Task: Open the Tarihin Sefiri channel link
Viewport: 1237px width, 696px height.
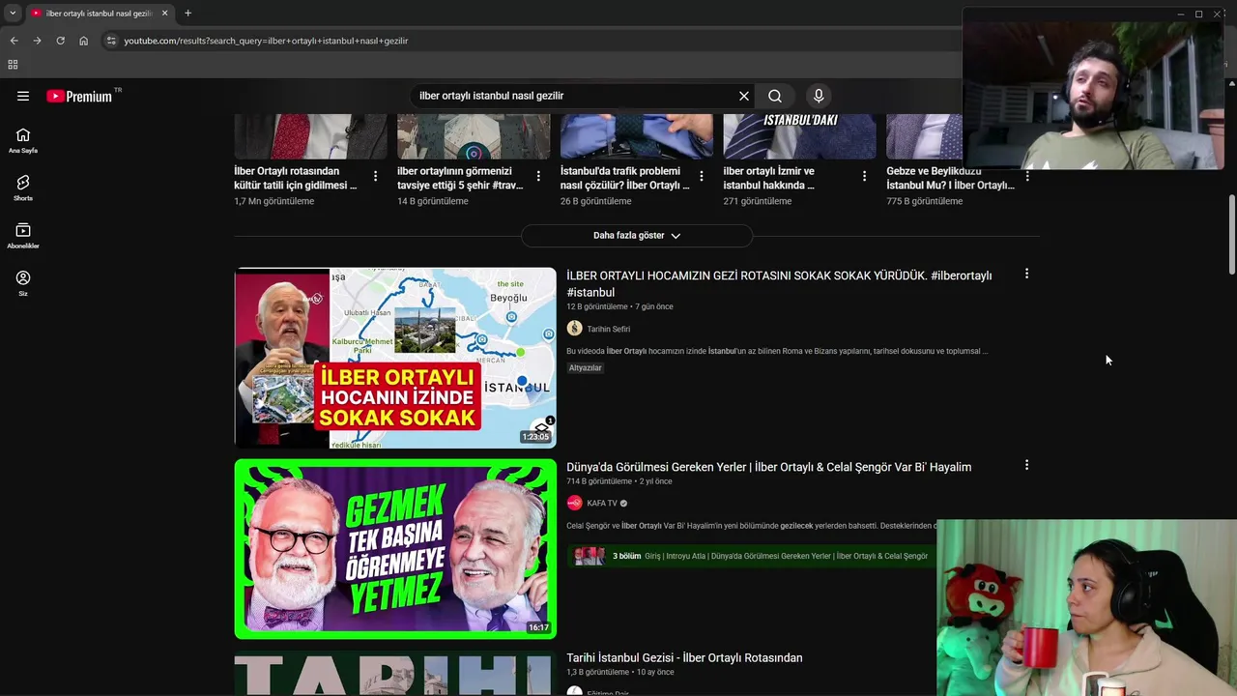Action: [608, 329]
